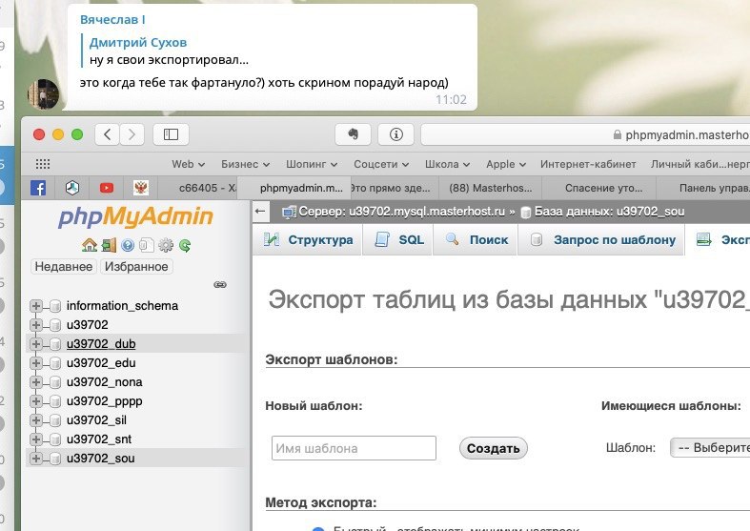Click the database icon beside information_schema
Screen dimensions: 750x531
[55, 306]
